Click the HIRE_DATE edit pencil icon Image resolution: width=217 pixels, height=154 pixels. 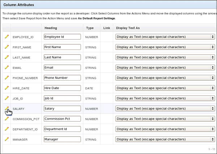click(x=6, y=88)
